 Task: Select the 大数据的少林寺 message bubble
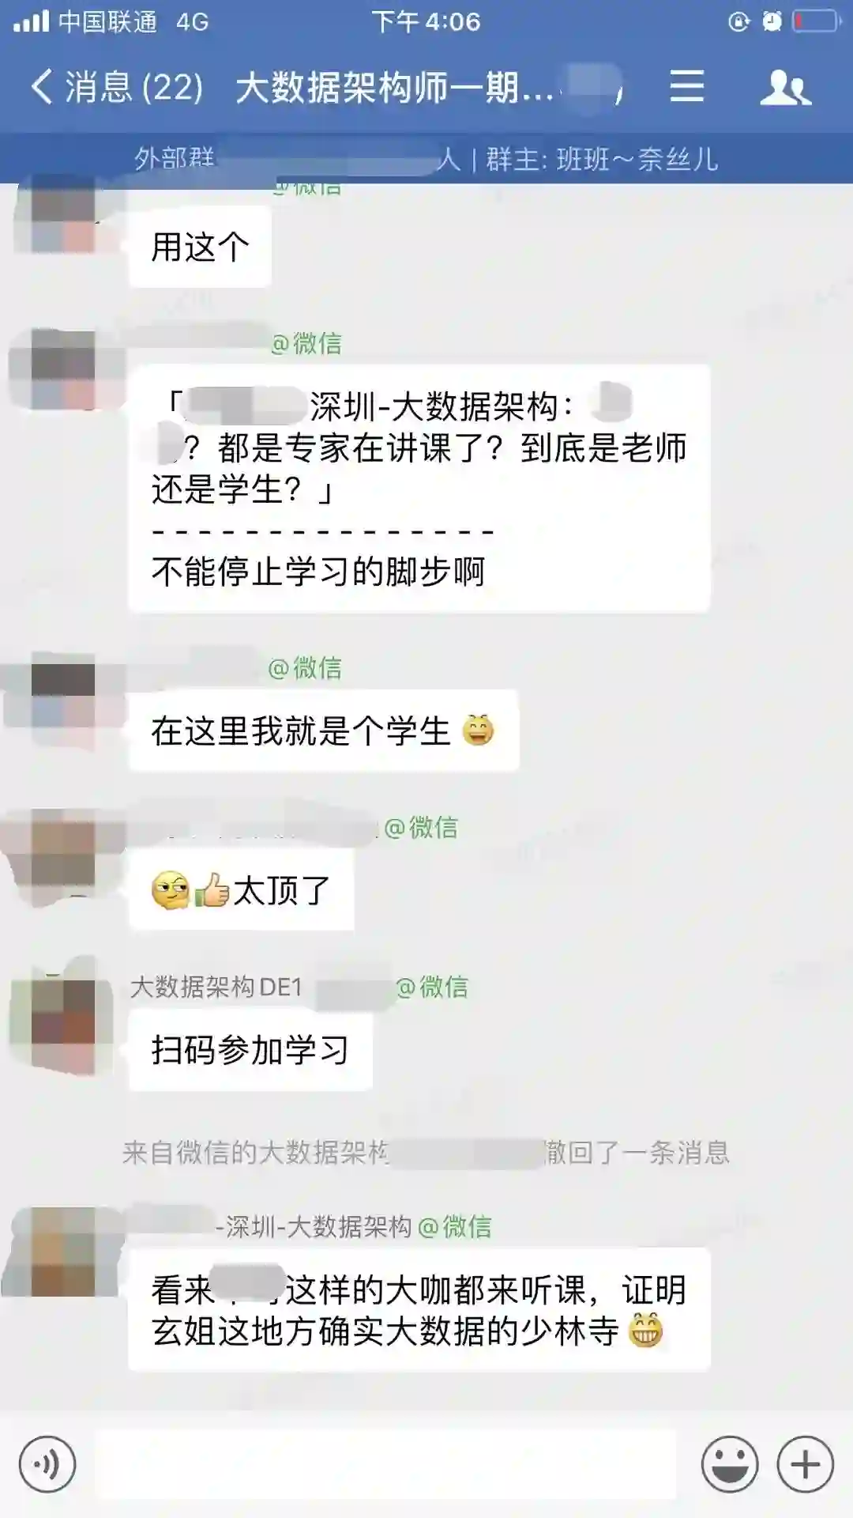[x=419, y=1309]
